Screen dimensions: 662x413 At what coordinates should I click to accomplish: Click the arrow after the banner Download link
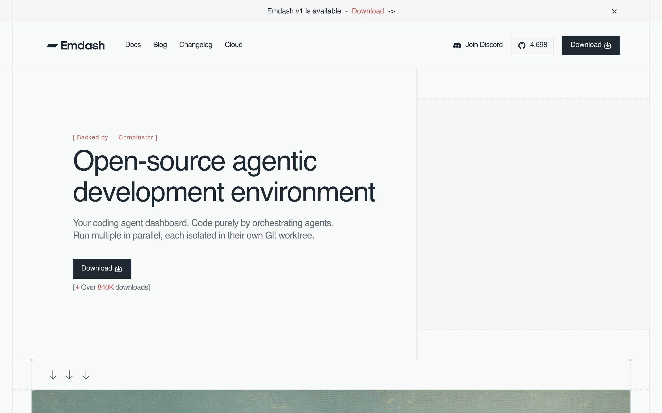(392, 11)
